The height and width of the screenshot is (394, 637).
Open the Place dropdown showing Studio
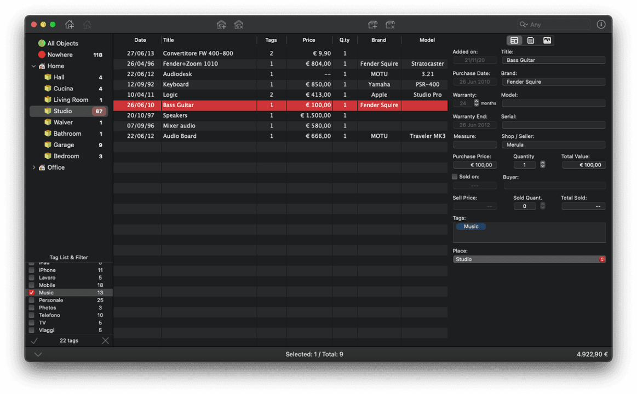(x=529, y=259)
